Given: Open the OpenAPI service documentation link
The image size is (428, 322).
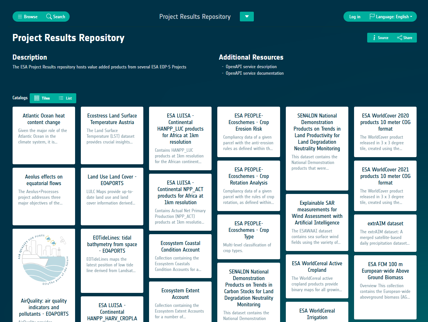Looking at the screenshot, I should [254, 73].
